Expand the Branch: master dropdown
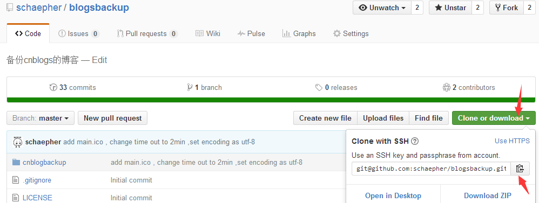Screen dimensions: 539x203 40,118
